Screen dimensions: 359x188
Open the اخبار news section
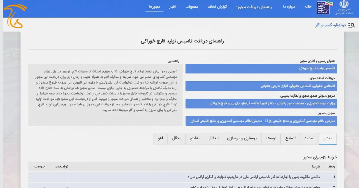point(173,7)
